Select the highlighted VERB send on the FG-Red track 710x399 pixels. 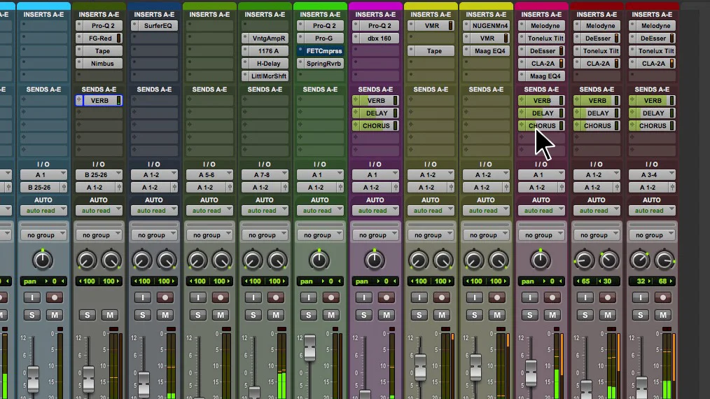tap(99, 101)
